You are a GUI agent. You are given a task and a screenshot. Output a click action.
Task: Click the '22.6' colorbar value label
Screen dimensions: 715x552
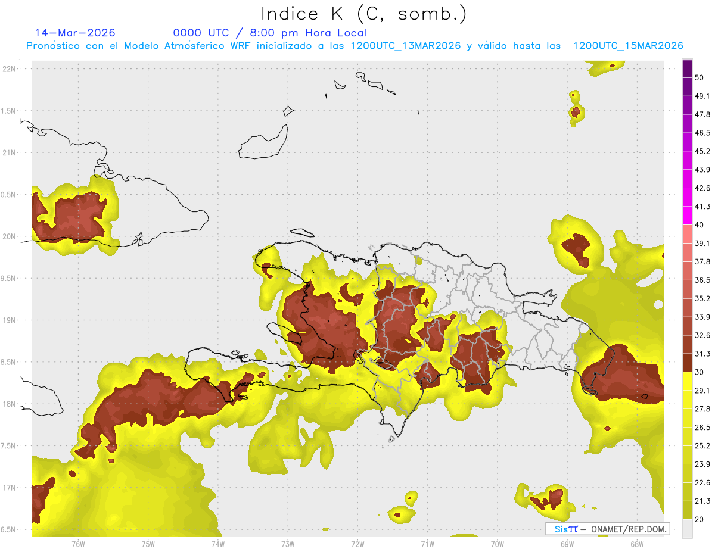click(x=702, y=483)
